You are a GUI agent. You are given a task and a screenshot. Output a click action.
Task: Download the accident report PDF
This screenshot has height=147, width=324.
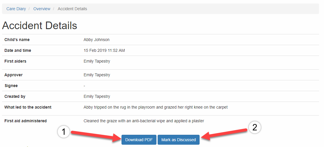click(x=139, y=140)
